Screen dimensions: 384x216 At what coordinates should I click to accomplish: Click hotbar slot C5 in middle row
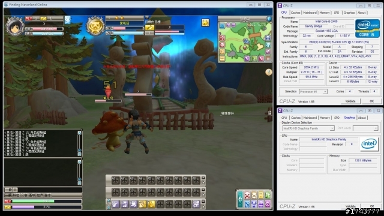pyautogui.click(x=151, y=192)
